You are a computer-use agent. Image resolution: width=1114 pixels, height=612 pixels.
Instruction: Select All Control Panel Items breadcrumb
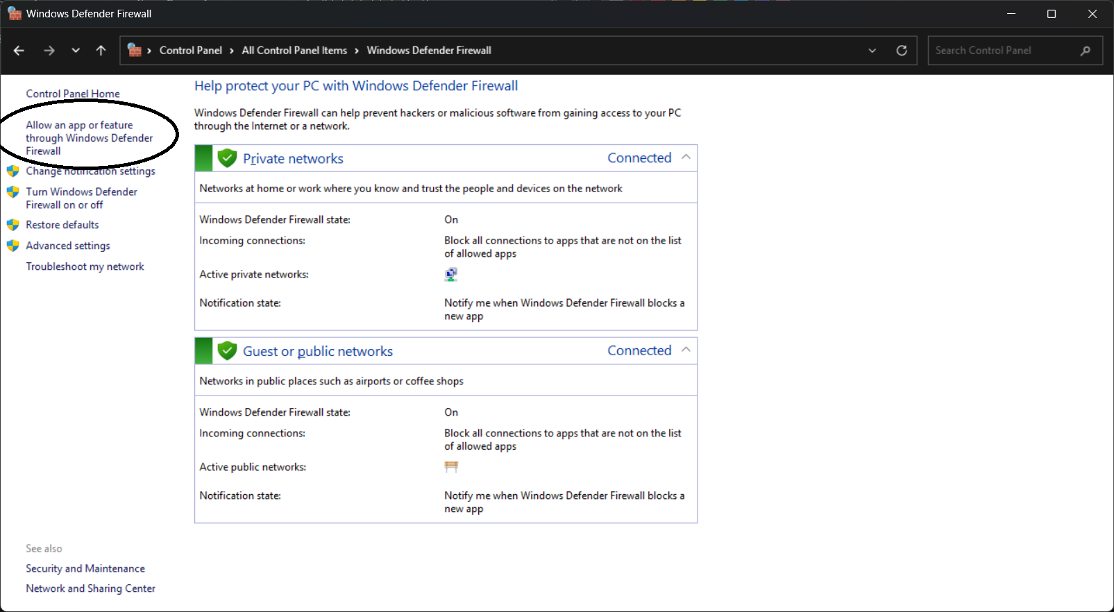click(294, 51)
